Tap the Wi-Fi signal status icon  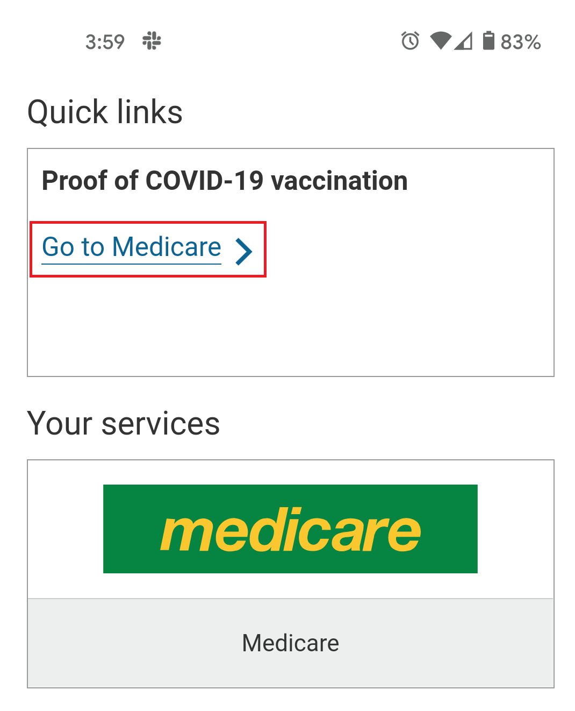(441, 41)
